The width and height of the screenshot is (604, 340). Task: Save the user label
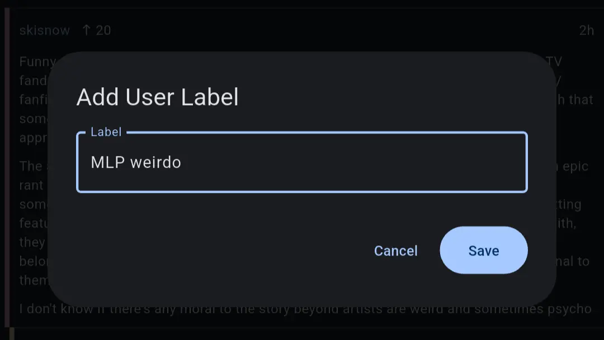point(483,251)
